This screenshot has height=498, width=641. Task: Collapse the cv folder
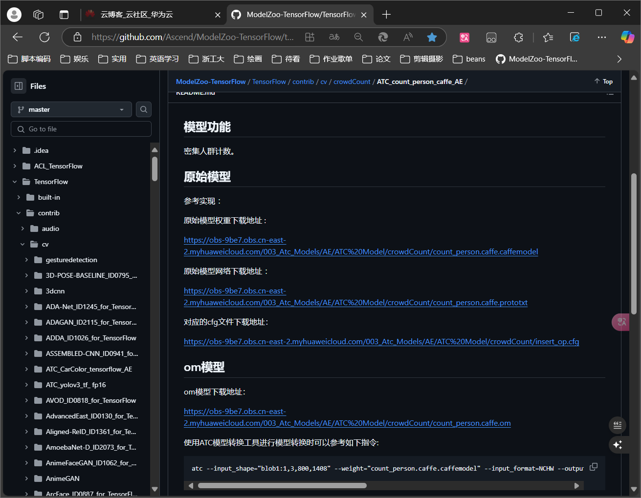22,244
